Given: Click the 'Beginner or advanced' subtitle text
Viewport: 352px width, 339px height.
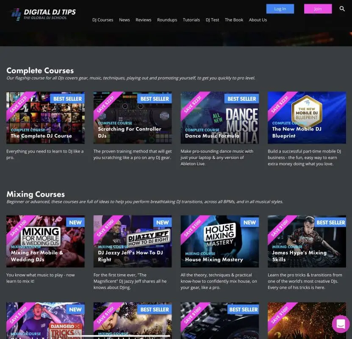Looking at the screenshot, I should [x=144, y=202].
